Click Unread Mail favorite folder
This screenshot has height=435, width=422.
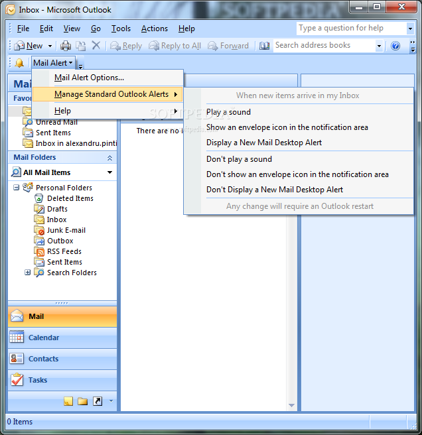tap(56, 122)
